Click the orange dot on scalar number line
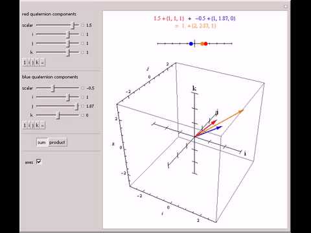This screenshot has height=233, width=311. coord(202,44)
